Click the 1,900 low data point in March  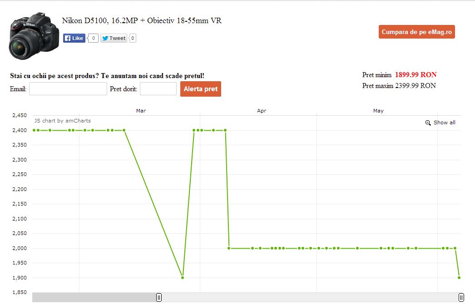[x=183, y=277]
